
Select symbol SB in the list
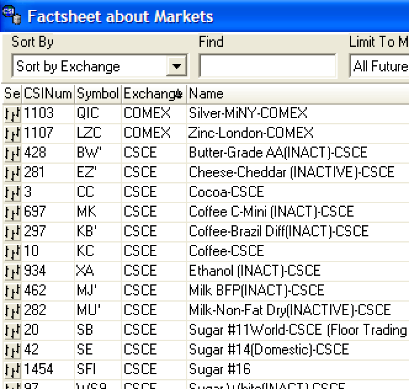(85, 331)
